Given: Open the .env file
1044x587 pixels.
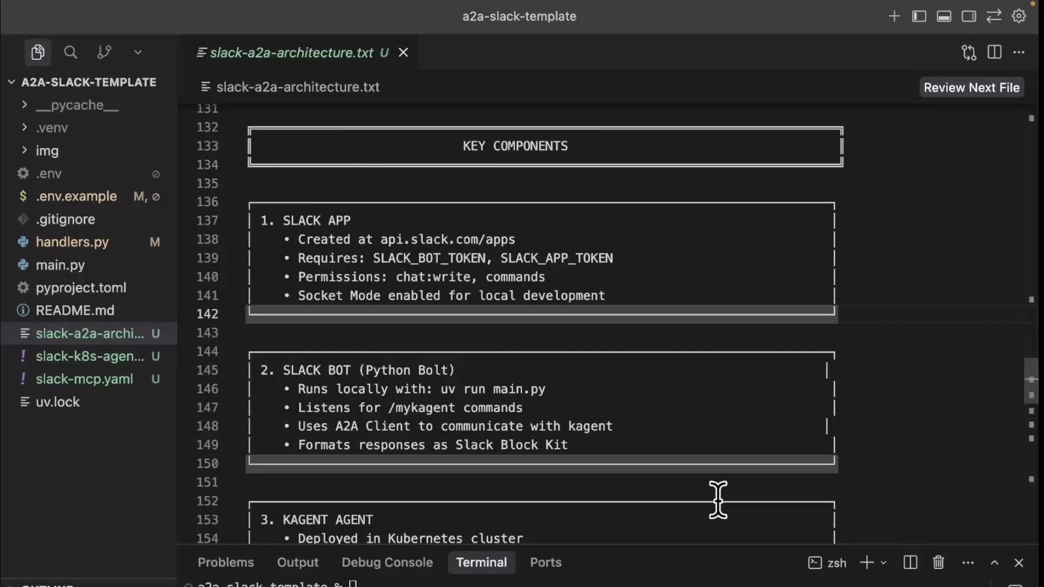Looking at the screenshot, I should click(x=89, y=173).
